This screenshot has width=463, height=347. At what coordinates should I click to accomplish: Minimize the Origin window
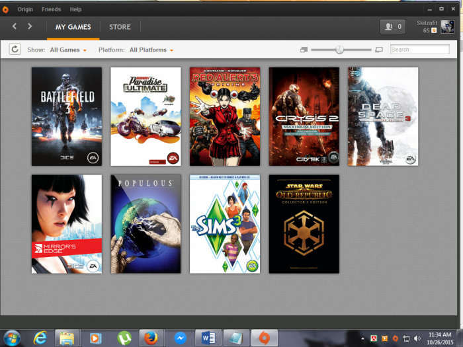[x=430, y=9]
